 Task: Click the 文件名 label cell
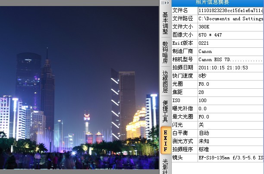pos(185,10)
